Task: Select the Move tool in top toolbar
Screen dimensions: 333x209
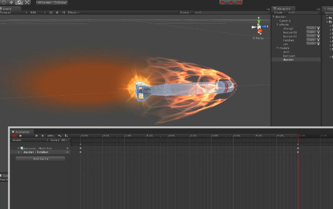Action: pyautogui.click(x=10, y=2)
